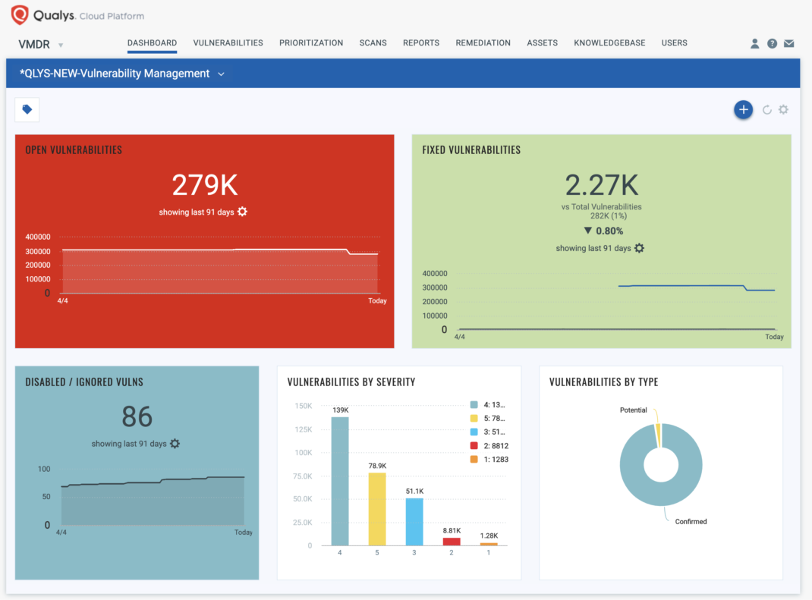Click the down triangle next to 0.80%
Viewport: 812px width, 600px height.
point(588,231)
